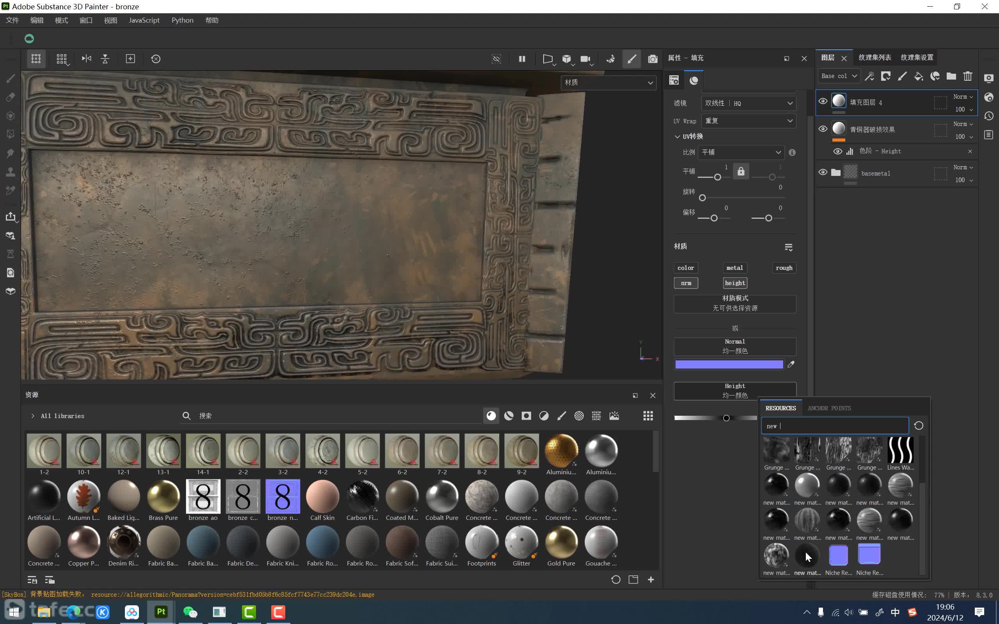This screenshot has width=999, height=624.
Task: Filter assets by smart materials icon
Action: point(508,416)
